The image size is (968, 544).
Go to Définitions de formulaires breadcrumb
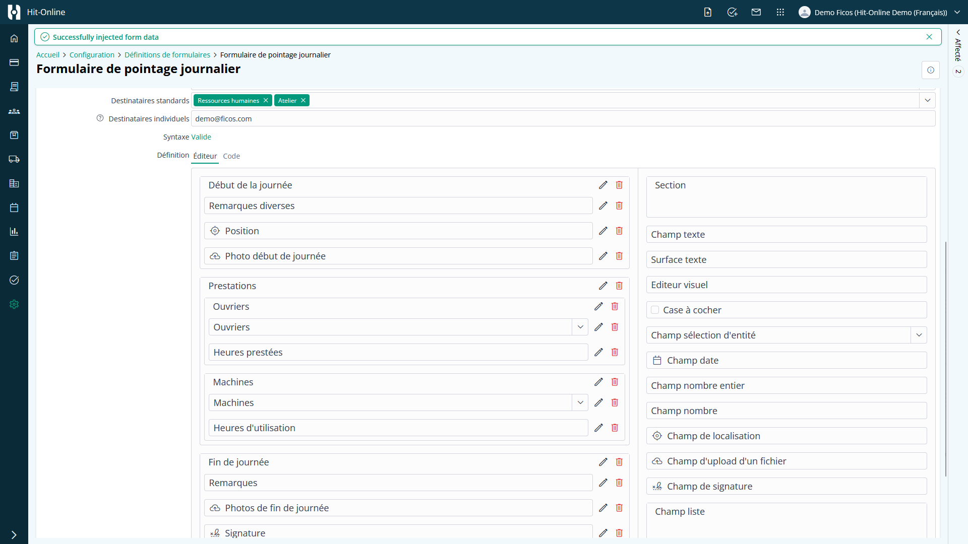point(167,55)
